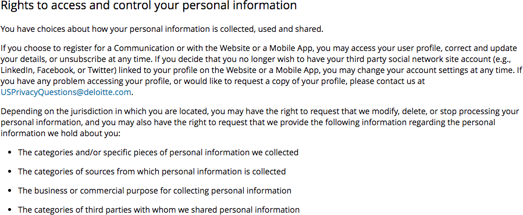Click the bullet dot before 'categories and/or specific pieces'

[x=10, y=153]
